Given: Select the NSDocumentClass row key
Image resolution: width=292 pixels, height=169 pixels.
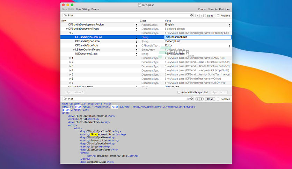Looking at the screenshot, I should click(x=86, y=54).
